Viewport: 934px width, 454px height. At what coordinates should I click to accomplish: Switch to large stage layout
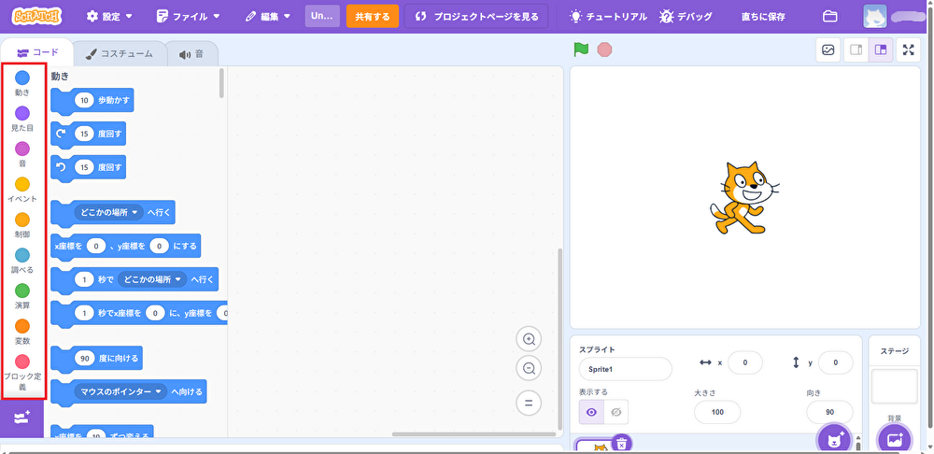pos(881,50)
